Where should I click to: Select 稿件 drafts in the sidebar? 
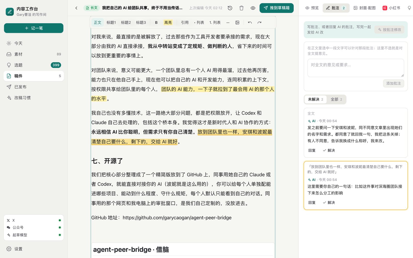(34, 76)
